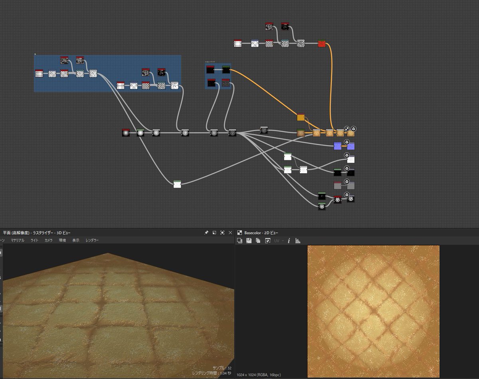Select the purple normal output node
479x379 pixels.
[x=350, y=146]
